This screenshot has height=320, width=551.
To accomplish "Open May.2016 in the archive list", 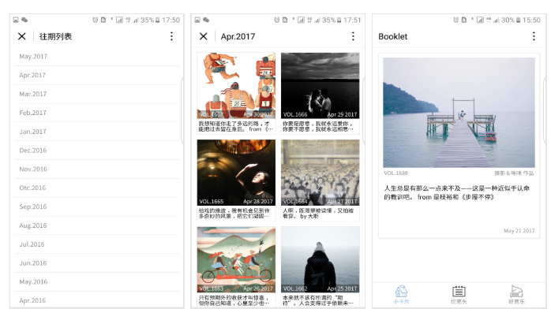I will coord(96,281).
